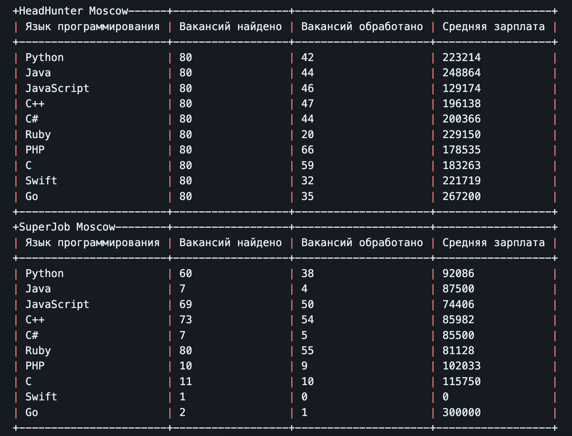The image size is (572, 436).
Task: Select the Java salary value 248864
Action: [461, 73]
